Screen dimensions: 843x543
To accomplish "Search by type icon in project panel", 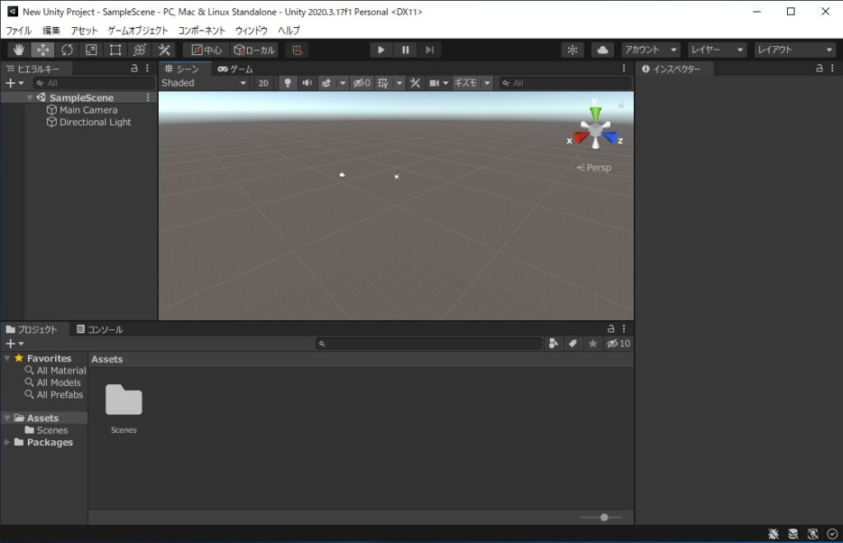I will click(x=553, y=344).
